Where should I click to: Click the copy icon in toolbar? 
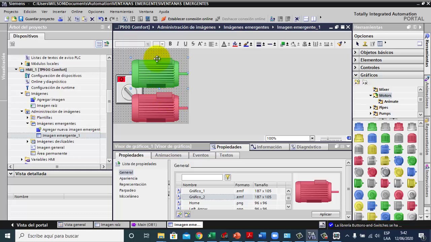(x=77, y=19)
